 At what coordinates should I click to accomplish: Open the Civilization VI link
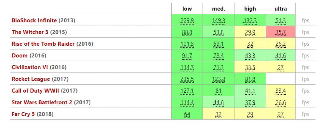click(x=30, y=67)
